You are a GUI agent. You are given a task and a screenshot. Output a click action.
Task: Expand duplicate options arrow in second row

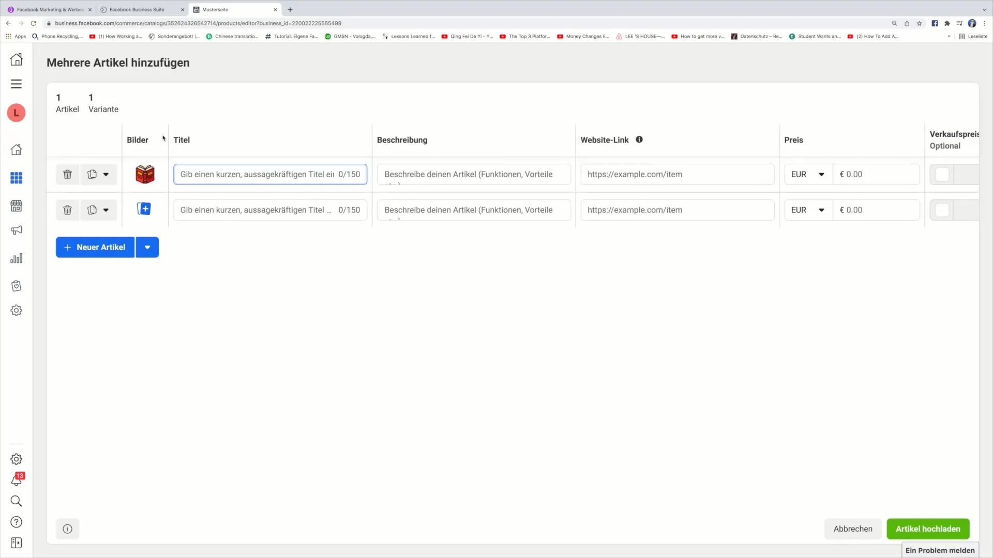pos(106,210)
